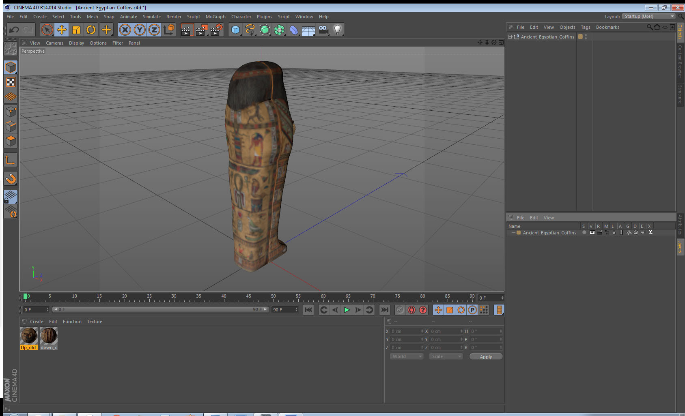This screenshot has height=416, width=685.
Task: Play the animation forward
Action: point(347,310)
